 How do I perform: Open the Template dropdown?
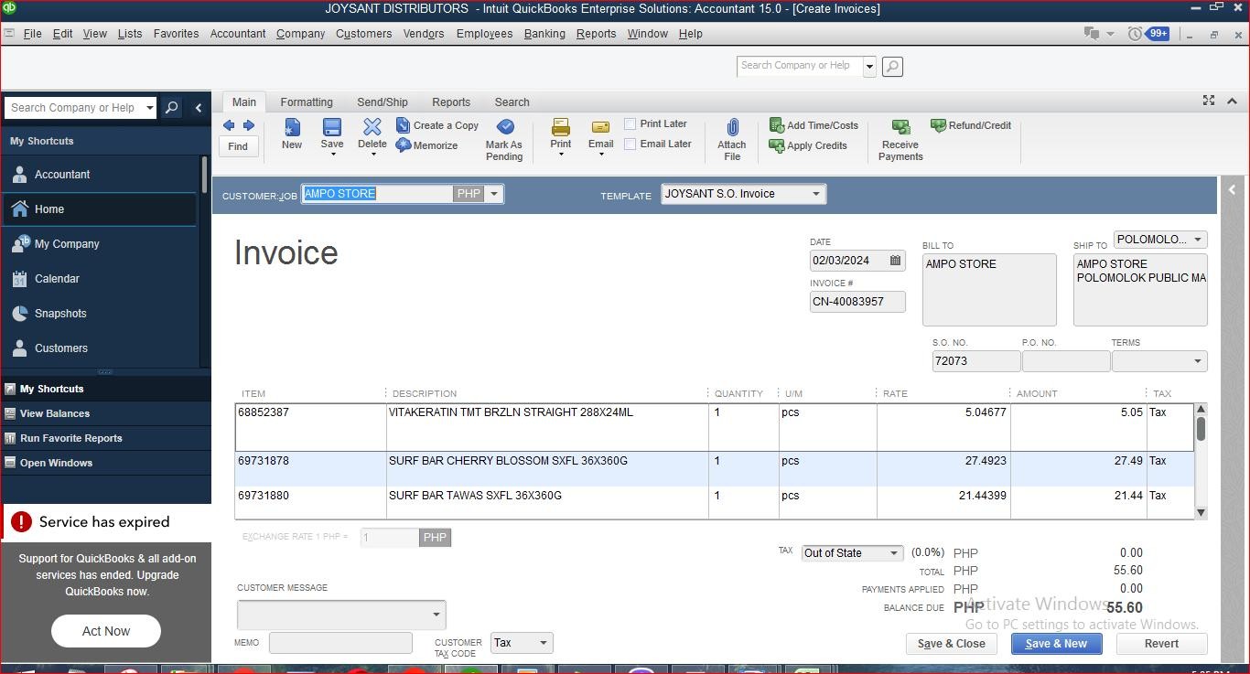(x=815, y=194)
